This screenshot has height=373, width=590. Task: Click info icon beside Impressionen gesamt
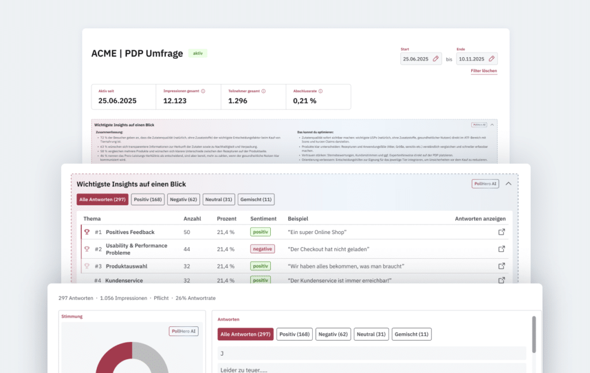[203, 91]
